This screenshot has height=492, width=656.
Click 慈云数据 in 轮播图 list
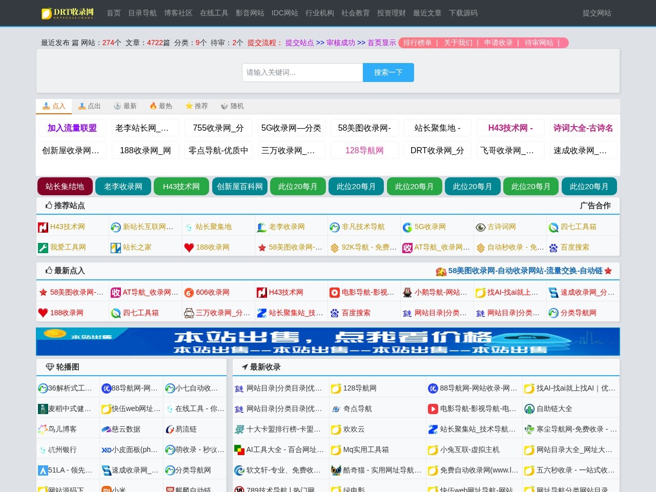(126, 429)
